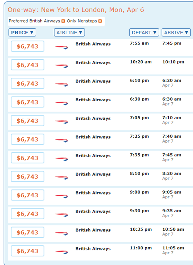Click British Airways logo on 8:10 pm flight

click(x=61, y=177)
